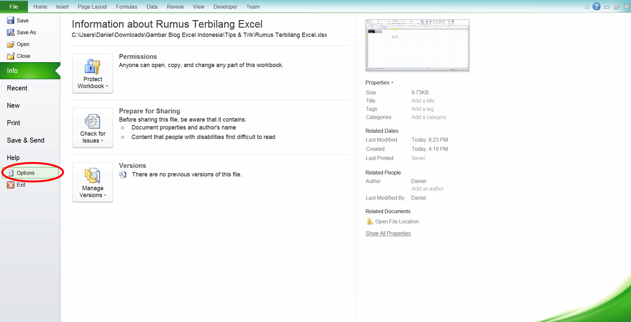Switch to the Review tab
Screen dimensions: 631x322
[x=175, y=7]
